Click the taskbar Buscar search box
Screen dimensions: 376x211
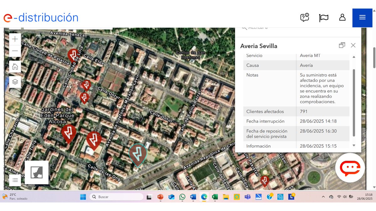[x=116, y=197]
